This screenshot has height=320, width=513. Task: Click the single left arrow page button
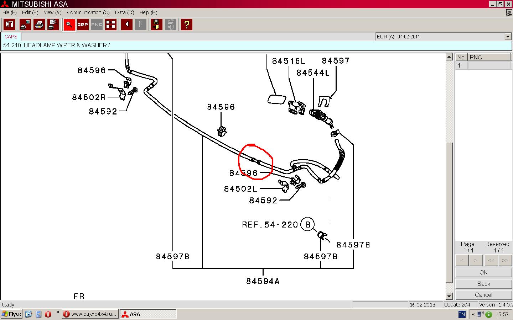pos(462,260)
